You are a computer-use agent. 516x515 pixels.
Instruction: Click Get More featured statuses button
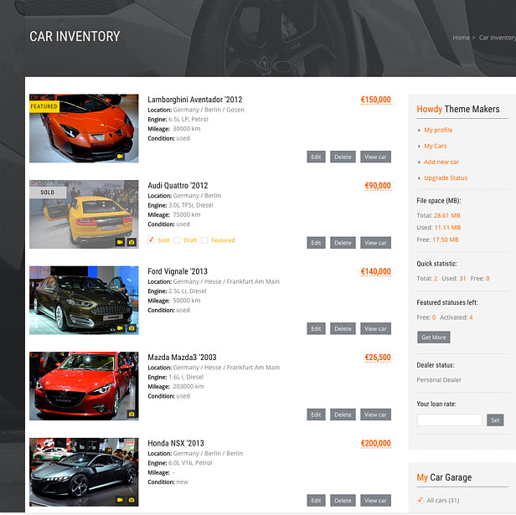tap(433, 337)
